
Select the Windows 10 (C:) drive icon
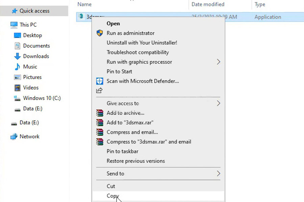click(x=17, y=98)
